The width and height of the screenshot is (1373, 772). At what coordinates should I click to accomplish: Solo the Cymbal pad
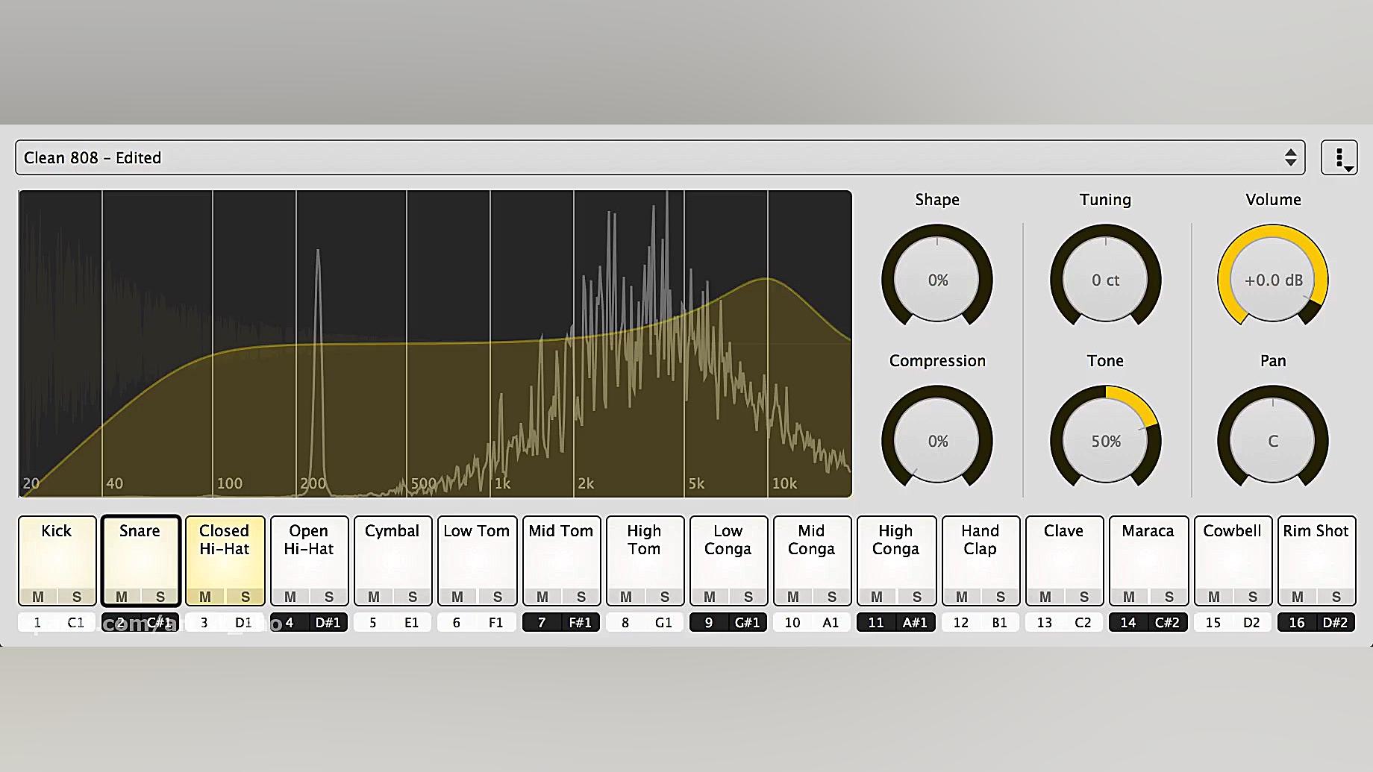(x=413, y=597)
